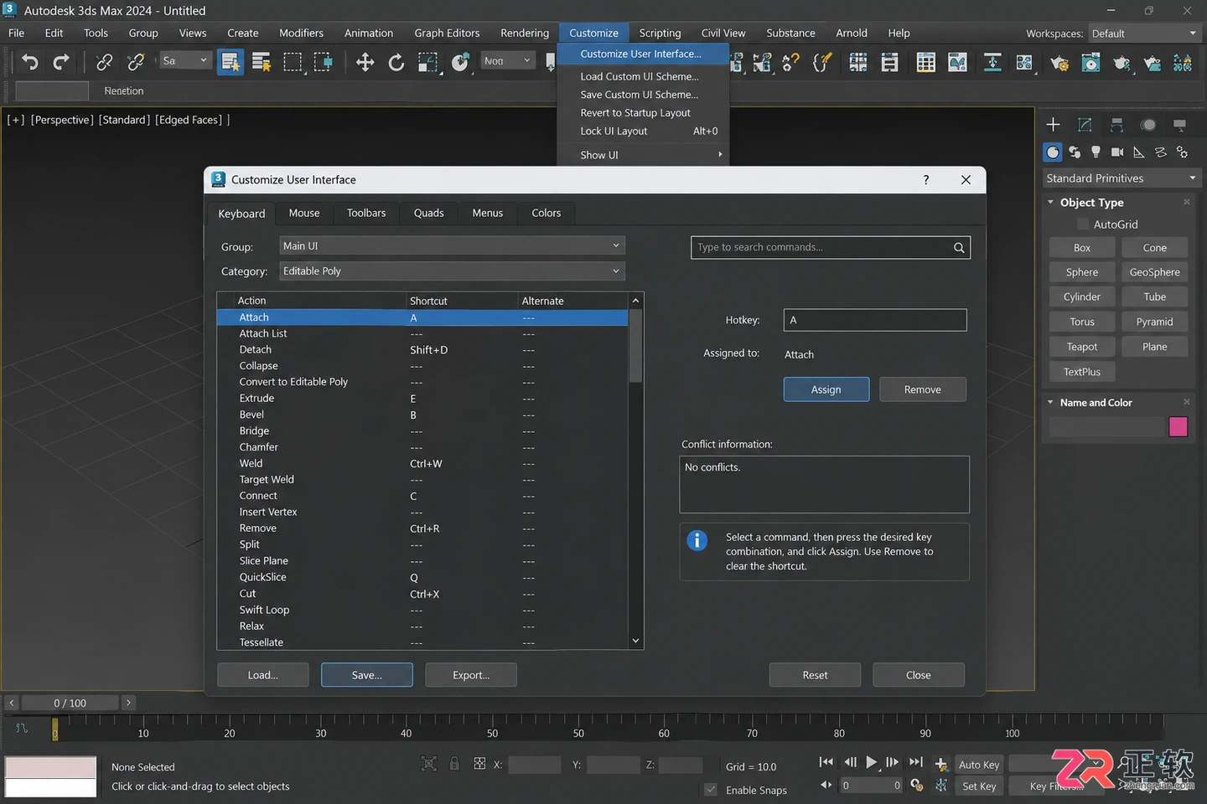Click the Reset button
The image size is (1207, 804).
pyautogui.click(x=815, y=675)
